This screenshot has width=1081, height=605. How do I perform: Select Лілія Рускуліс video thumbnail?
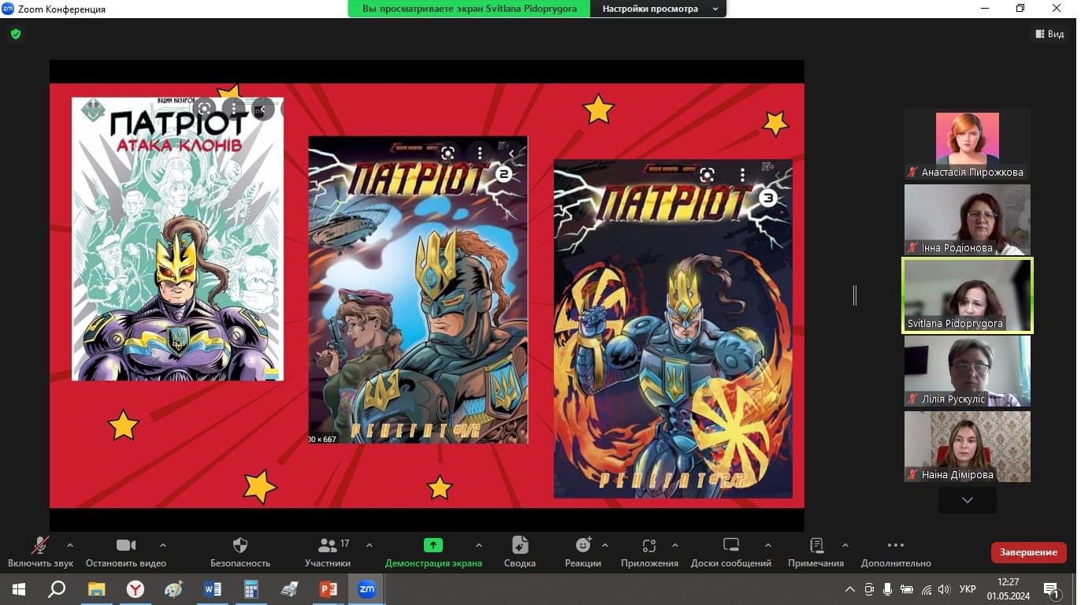[x=968, y=371]
